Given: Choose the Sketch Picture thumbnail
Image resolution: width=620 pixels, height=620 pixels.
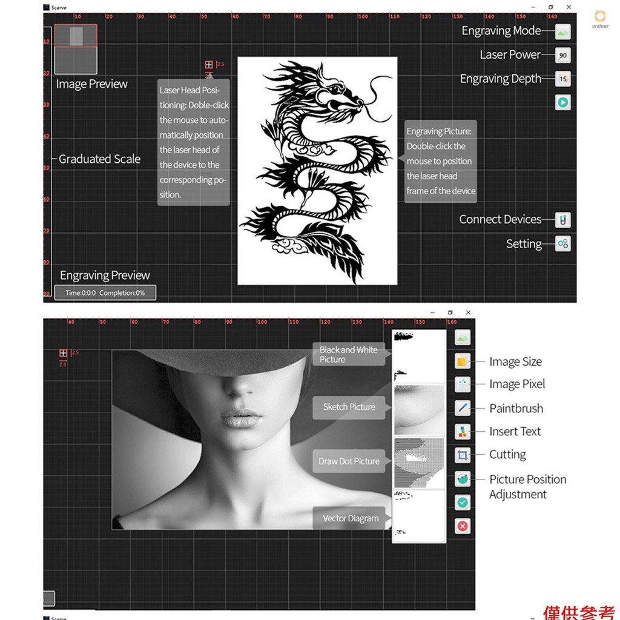Looking at the screenshot, I should coord(418,410).
